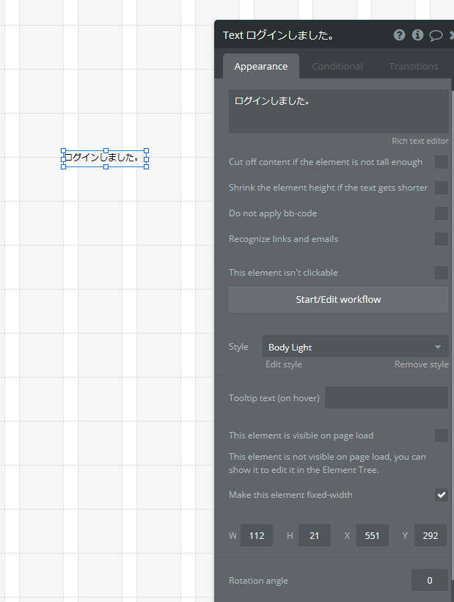
Task: Select the ログインしました。 text element on canvas
Action: [x=105, y=158]
